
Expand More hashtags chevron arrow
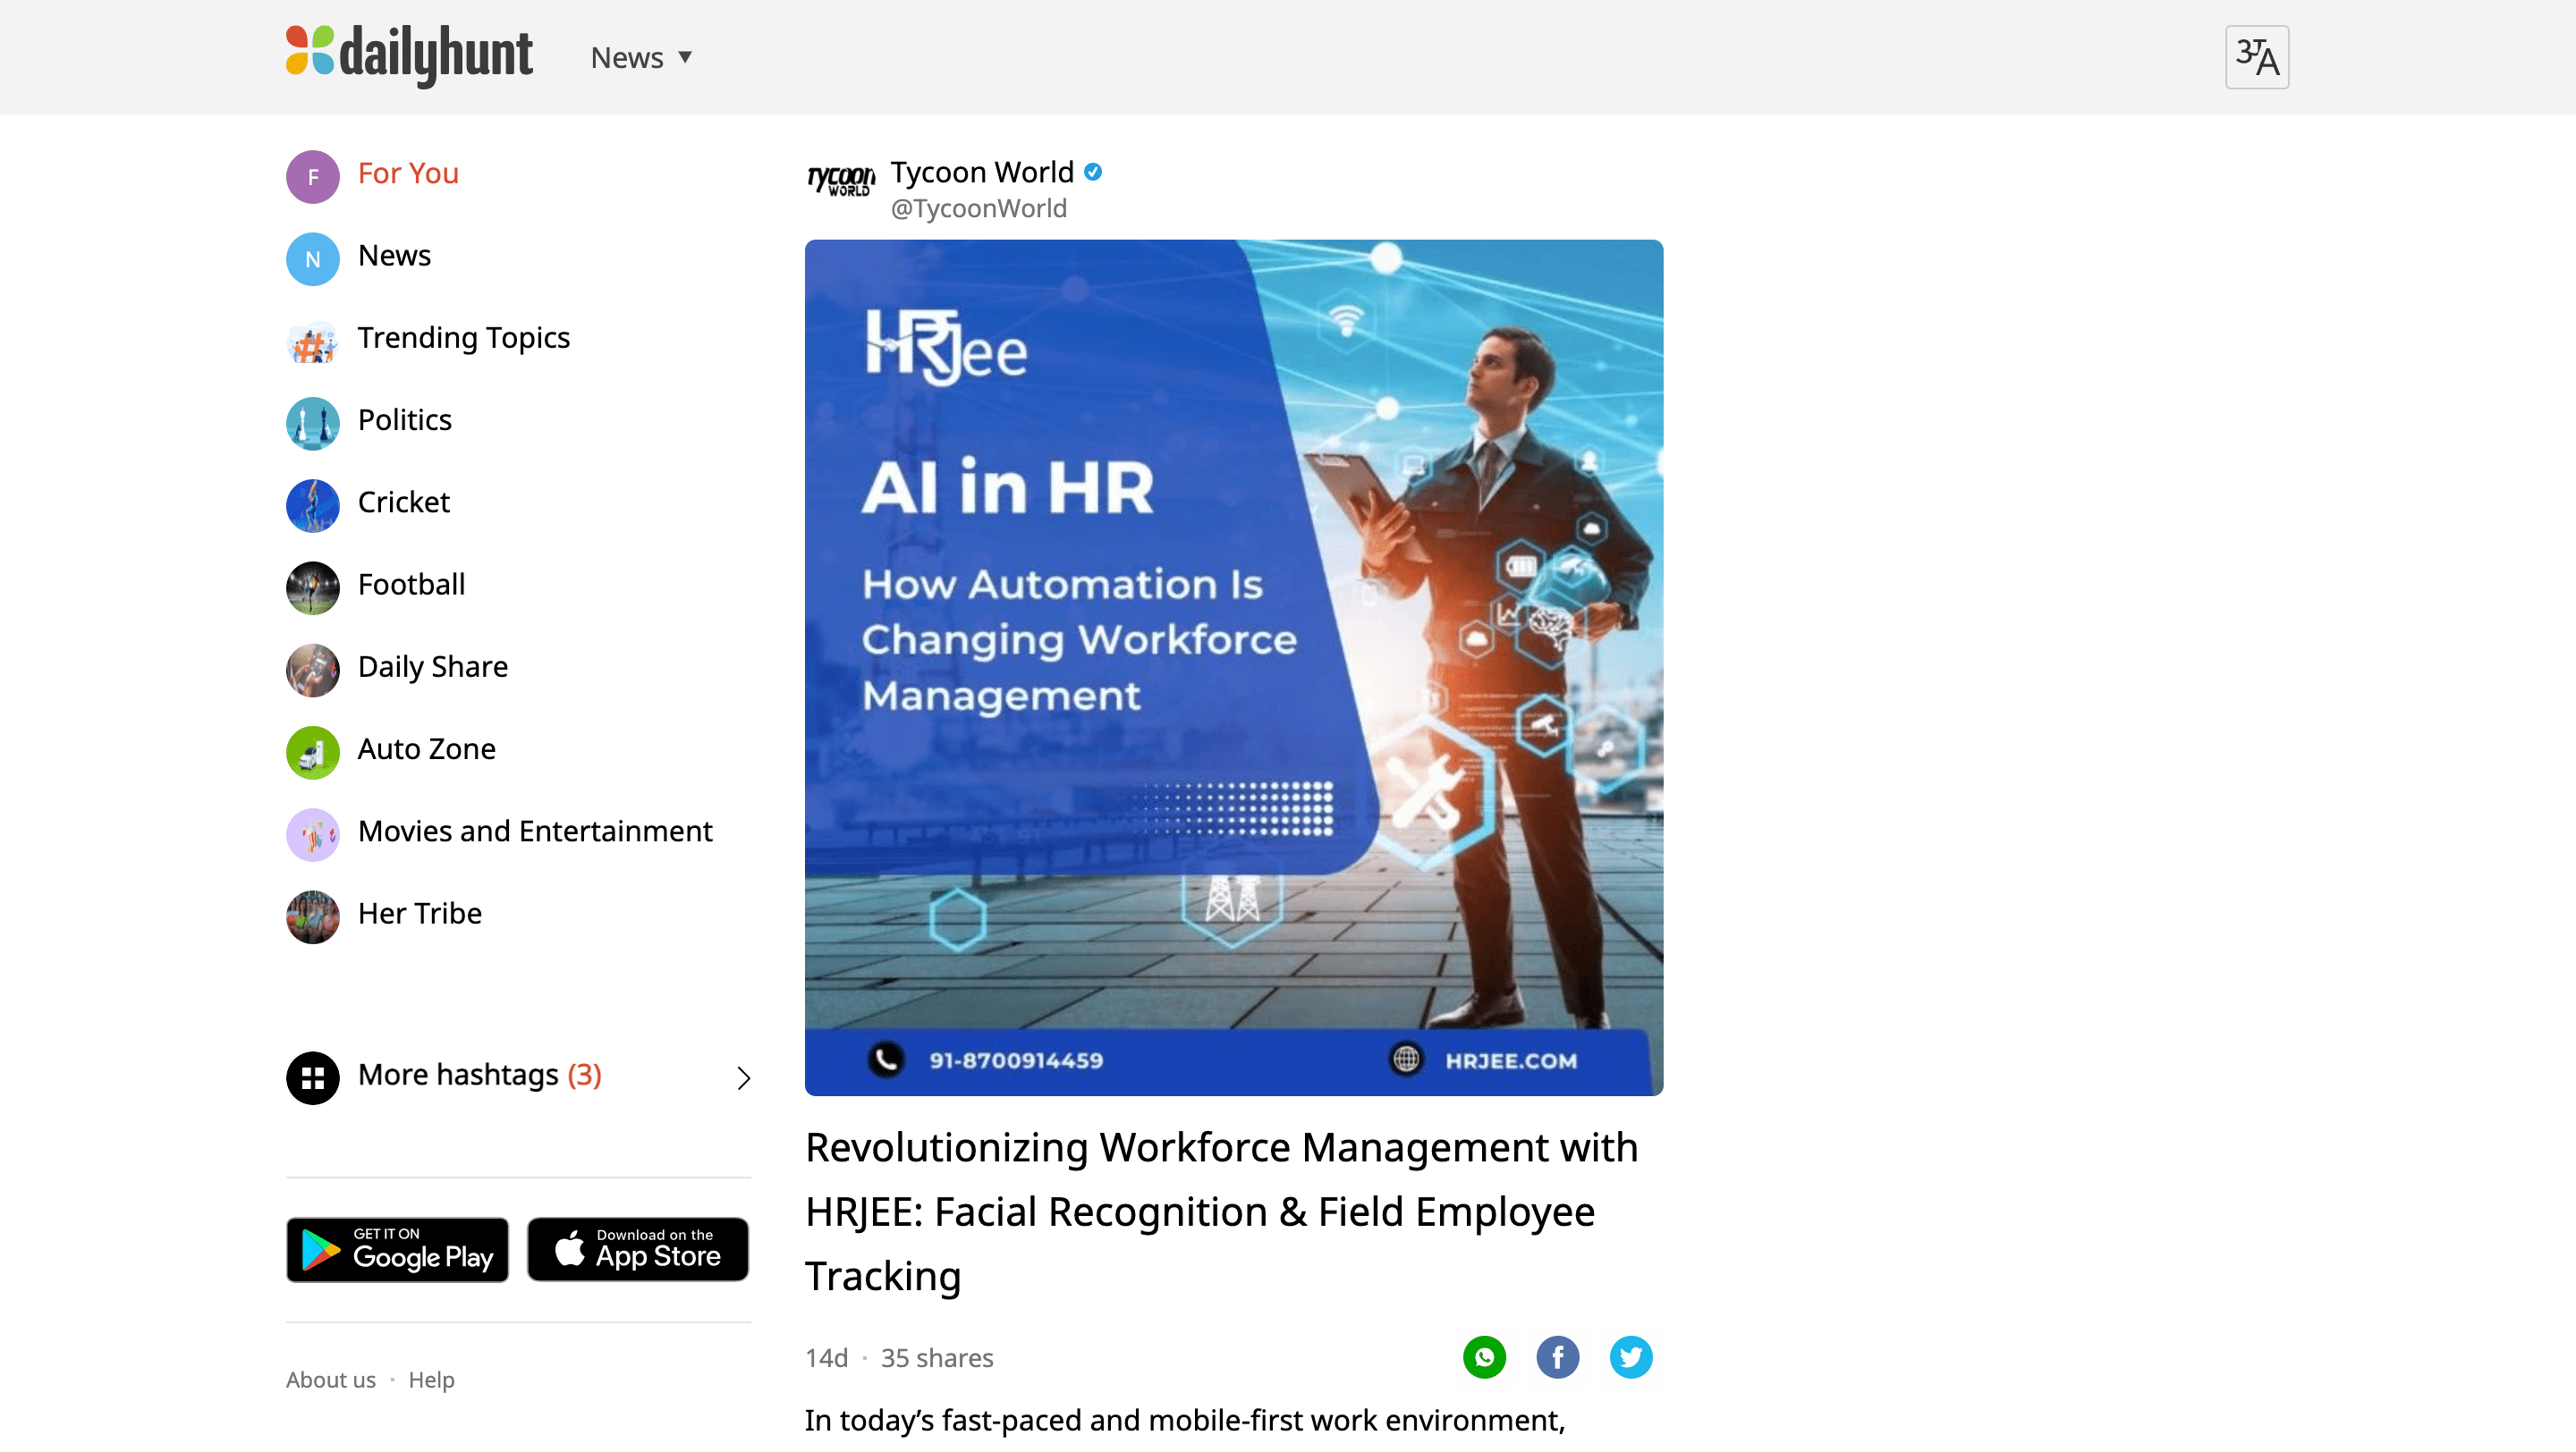point(743,1077)
